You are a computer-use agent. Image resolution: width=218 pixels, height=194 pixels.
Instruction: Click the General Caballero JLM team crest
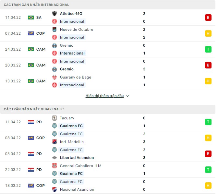pyautogui.click(x=54, y=166)
